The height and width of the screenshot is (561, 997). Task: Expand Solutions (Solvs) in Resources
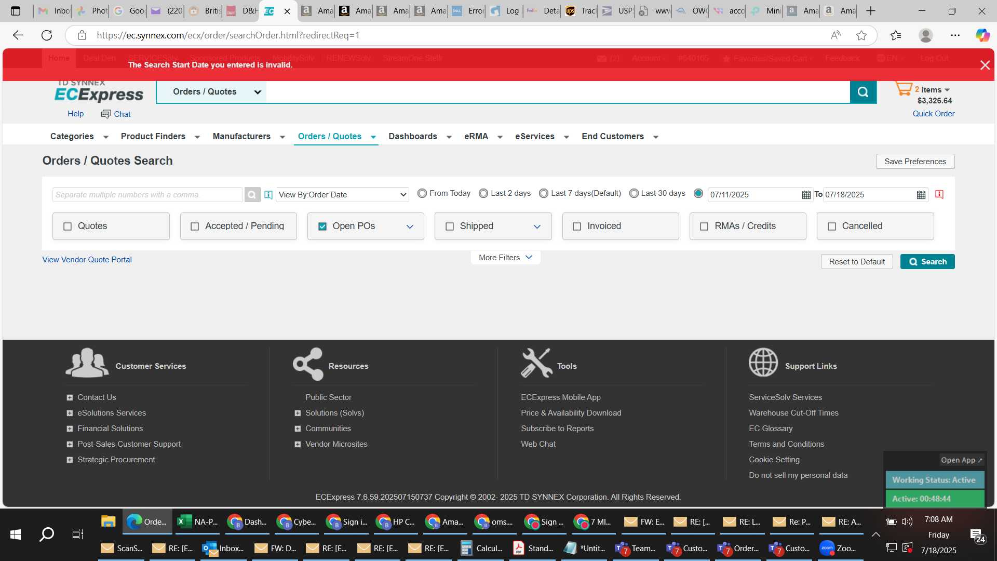(298, 413)
